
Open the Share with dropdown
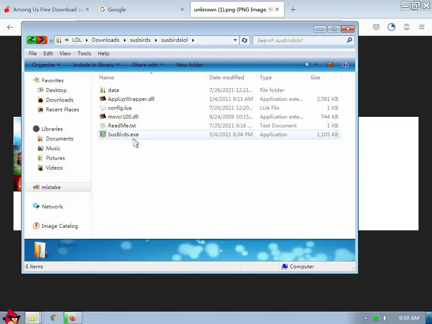(x=148, y=65)
